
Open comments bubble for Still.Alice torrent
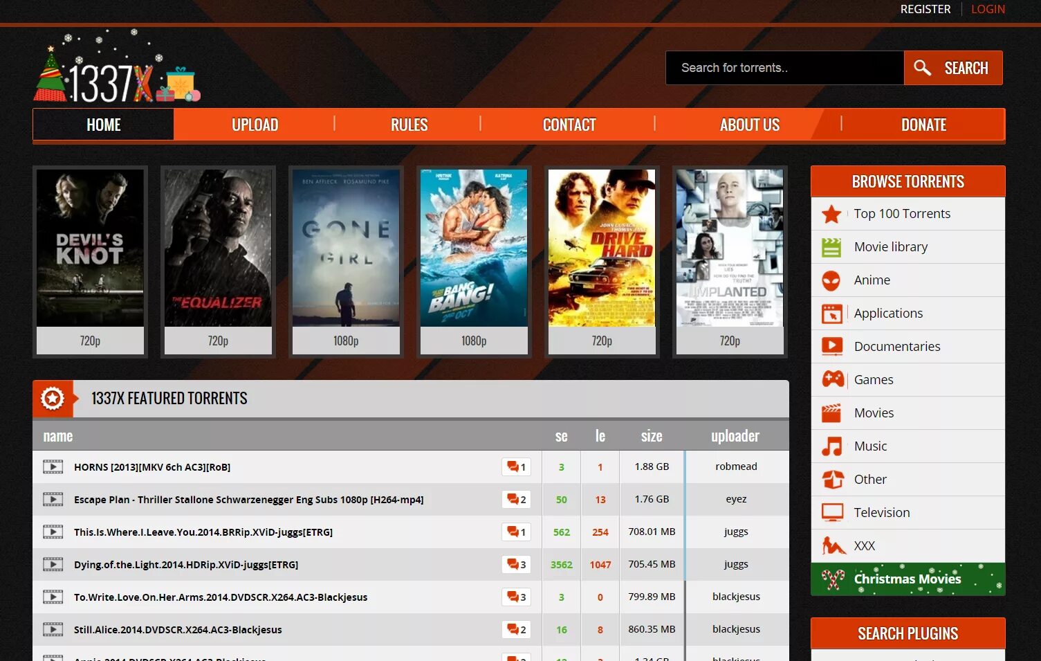coord(516,630)
